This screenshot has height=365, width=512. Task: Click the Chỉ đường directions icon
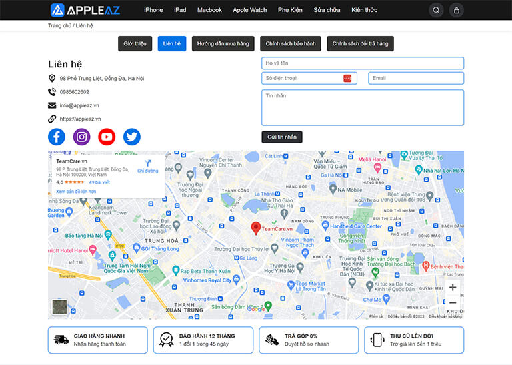[147, 163]
